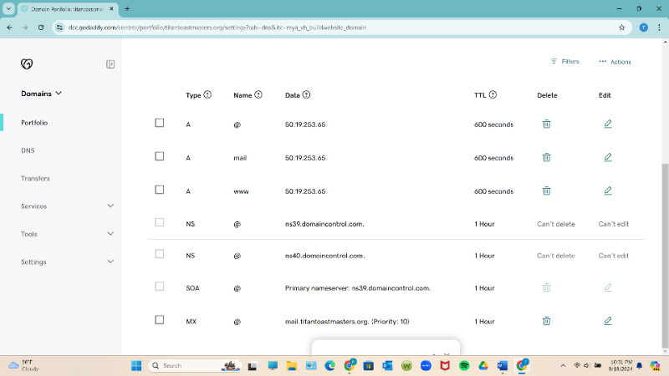Select checkbox for NS ns39 record

pos(159,222)
